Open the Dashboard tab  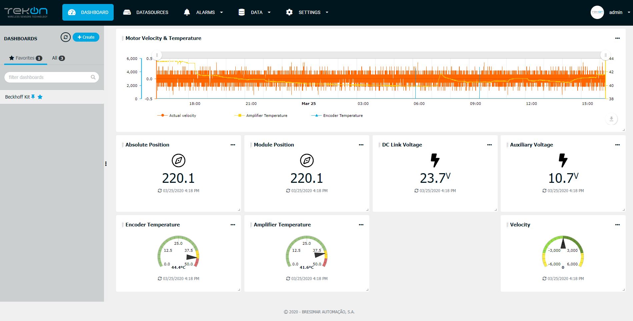point(88,12)
